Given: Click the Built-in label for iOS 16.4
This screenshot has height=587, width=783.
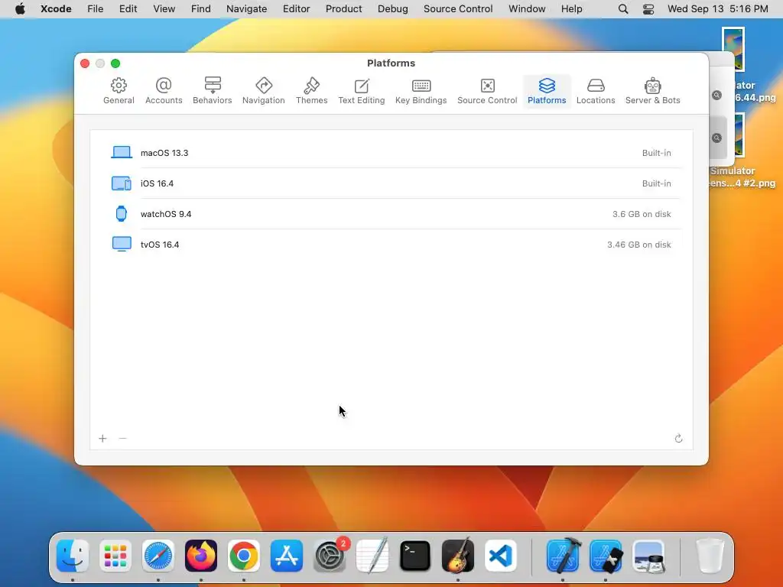Looking at the screenshot, I should click(x=656, y=183).
